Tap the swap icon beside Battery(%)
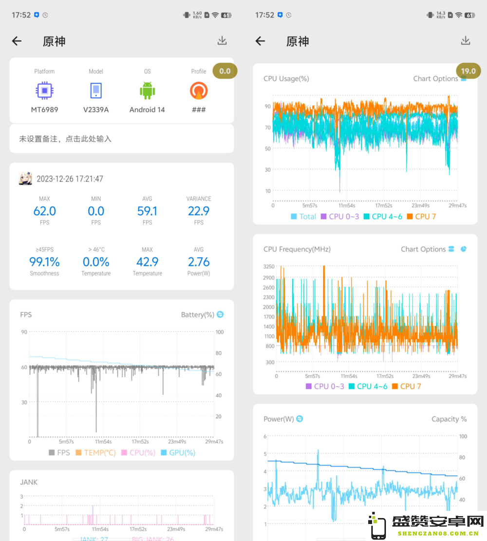Viewport: 487px width, 541px height. (x=220, y=314)
